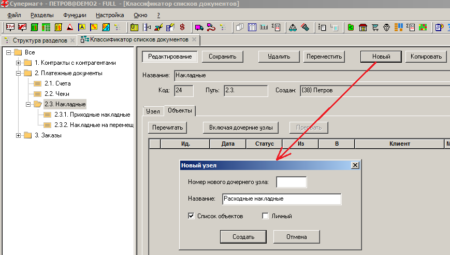The height and width of the screenshot is (255, 450).
Task: Click the Статус column header
Action: click(x=264, y=144)
